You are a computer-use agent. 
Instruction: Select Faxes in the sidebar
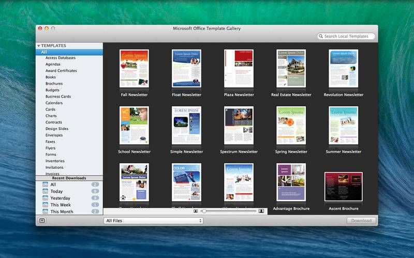click(50, 141)
